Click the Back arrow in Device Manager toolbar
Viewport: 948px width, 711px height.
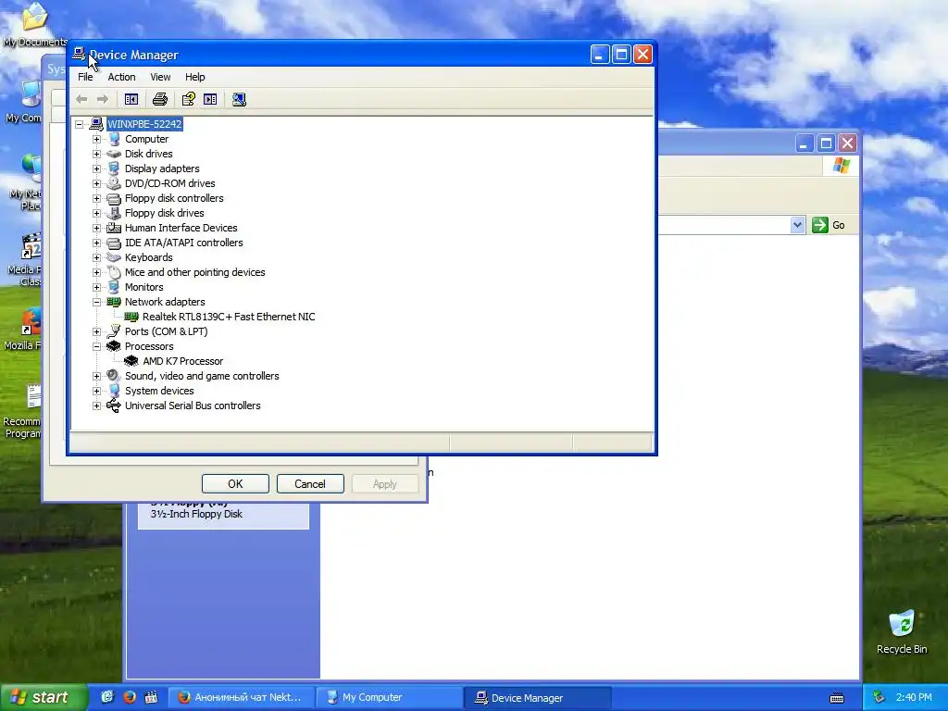81,99
